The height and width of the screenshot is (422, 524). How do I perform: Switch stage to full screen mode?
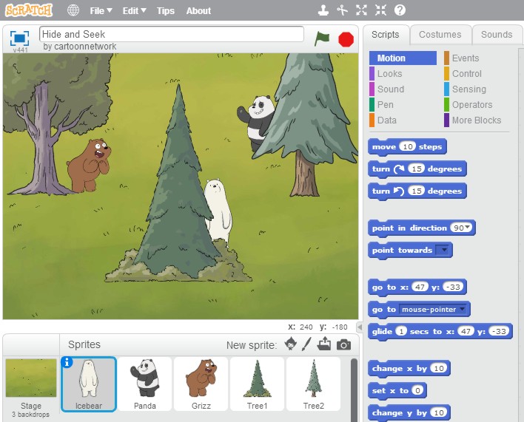click(x=19, y=38)
